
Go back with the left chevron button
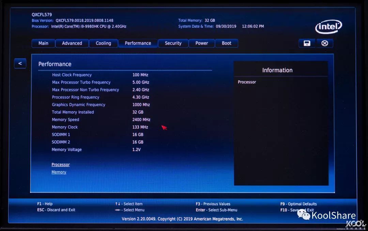pyautogui.click(x=20, y=63)
